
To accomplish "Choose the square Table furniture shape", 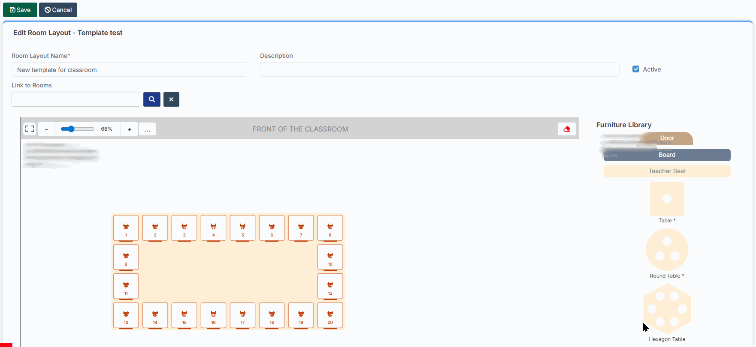I will tap(667, 199).
